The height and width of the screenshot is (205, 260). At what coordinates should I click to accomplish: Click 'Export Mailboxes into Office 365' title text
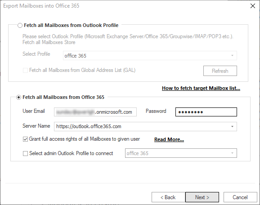point(41,6)
